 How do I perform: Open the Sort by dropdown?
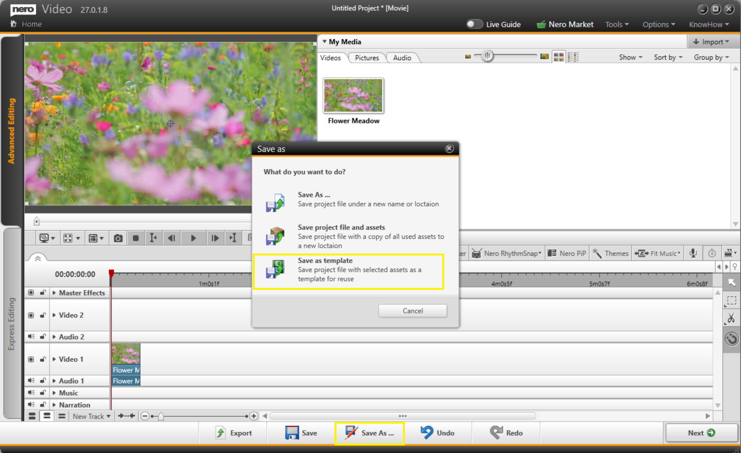(x=668, y=57)
